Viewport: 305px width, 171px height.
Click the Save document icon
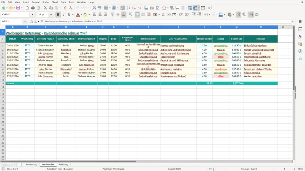(x=18, y=8)
